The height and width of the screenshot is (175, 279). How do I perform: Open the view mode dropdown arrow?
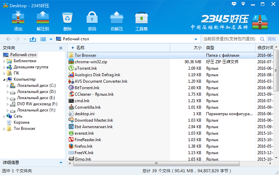tap(51, 39)
